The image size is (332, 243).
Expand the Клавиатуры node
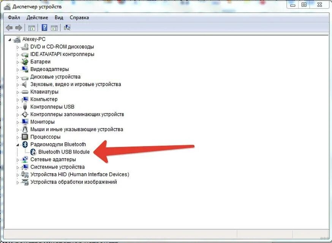[18, 92]
